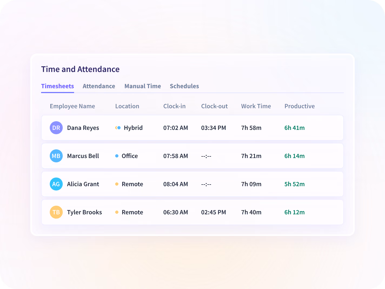The image size is (385, 289).
Task: Click clock-in time 07:02 AM
Action: pyautogui.click(x=176, y=128)
